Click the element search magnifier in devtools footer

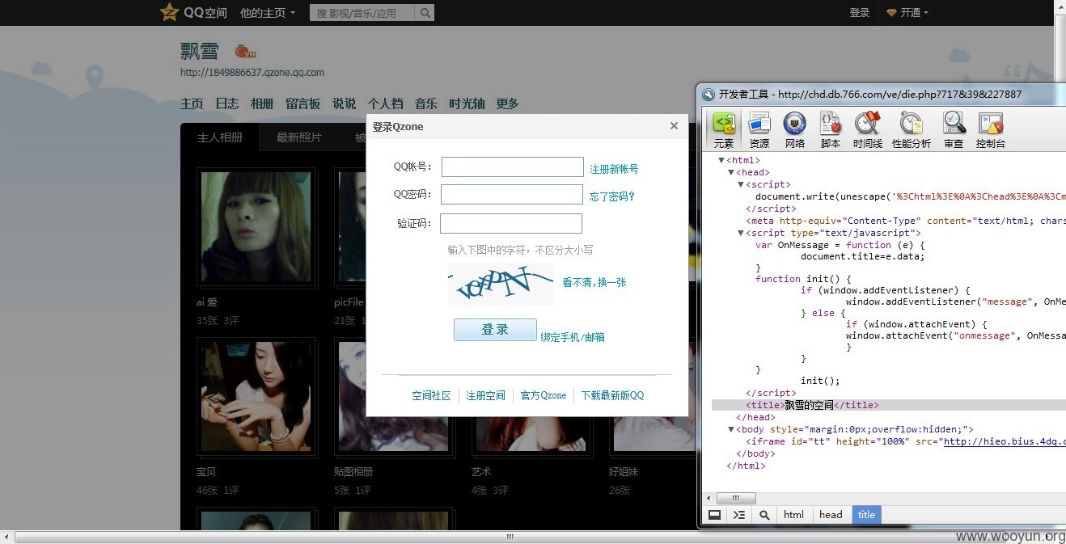764,515
